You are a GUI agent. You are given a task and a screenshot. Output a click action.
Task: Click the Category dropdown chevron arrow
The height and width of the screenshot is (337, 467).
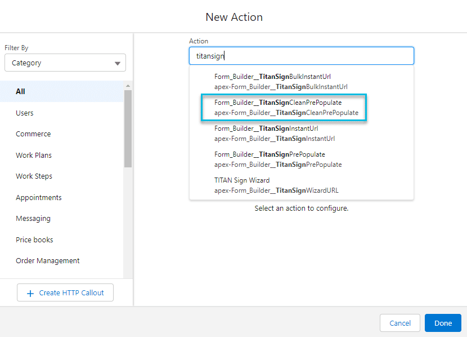pos(118,63)
